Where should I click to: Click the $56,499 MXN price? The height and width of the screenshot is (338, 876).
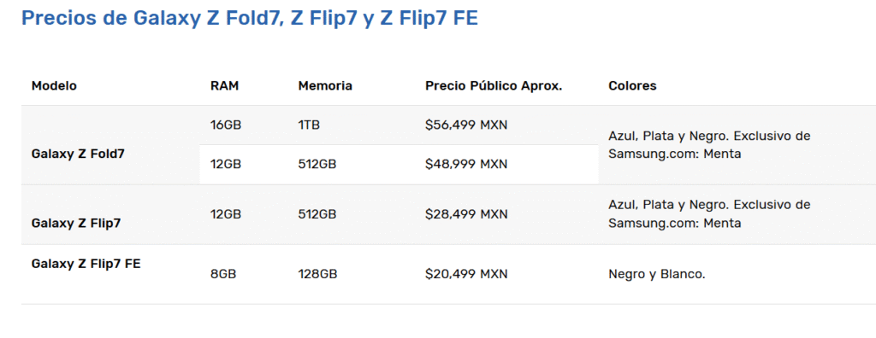[x=466, y=125]
